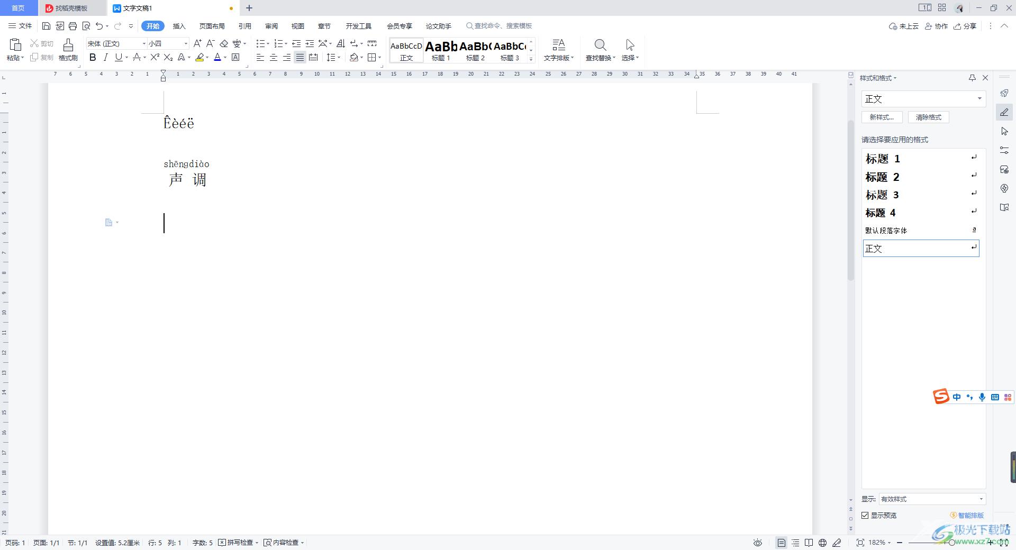The image size is (1016, 550).
Task: Click the 智能排版 link
Action: (x=967, y=515)
